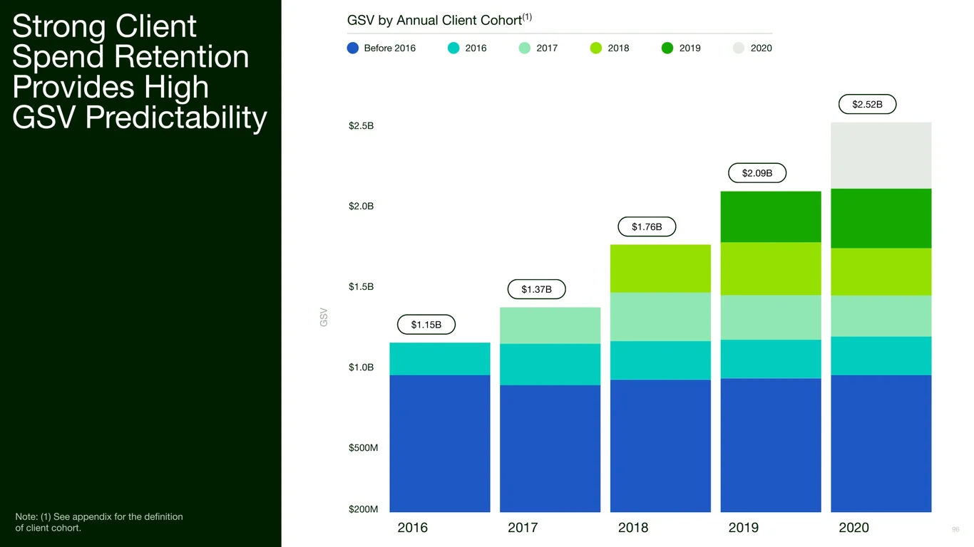
Task: Click the $1.76B total label
Action: (x=647, y=227)
